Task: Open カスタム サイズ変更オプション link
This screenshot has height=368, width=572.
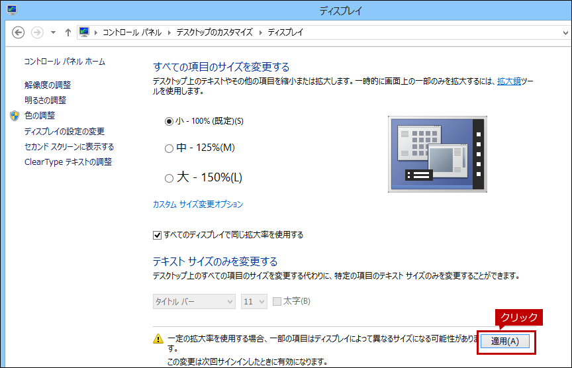Action: point(198,205)
